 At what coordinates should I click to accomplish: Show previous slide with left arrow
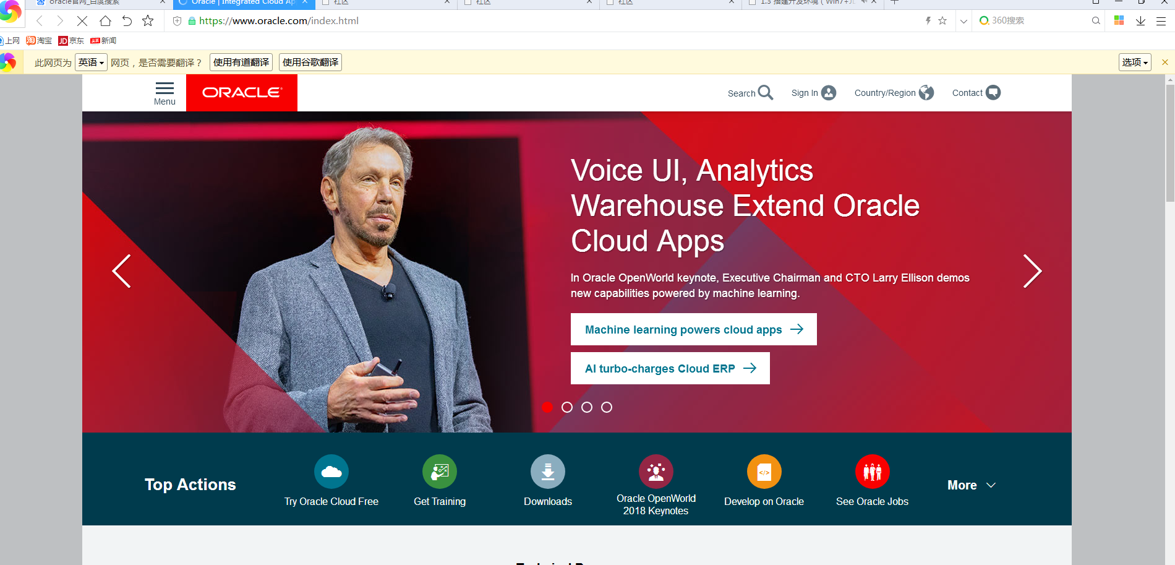coord(121,271)
